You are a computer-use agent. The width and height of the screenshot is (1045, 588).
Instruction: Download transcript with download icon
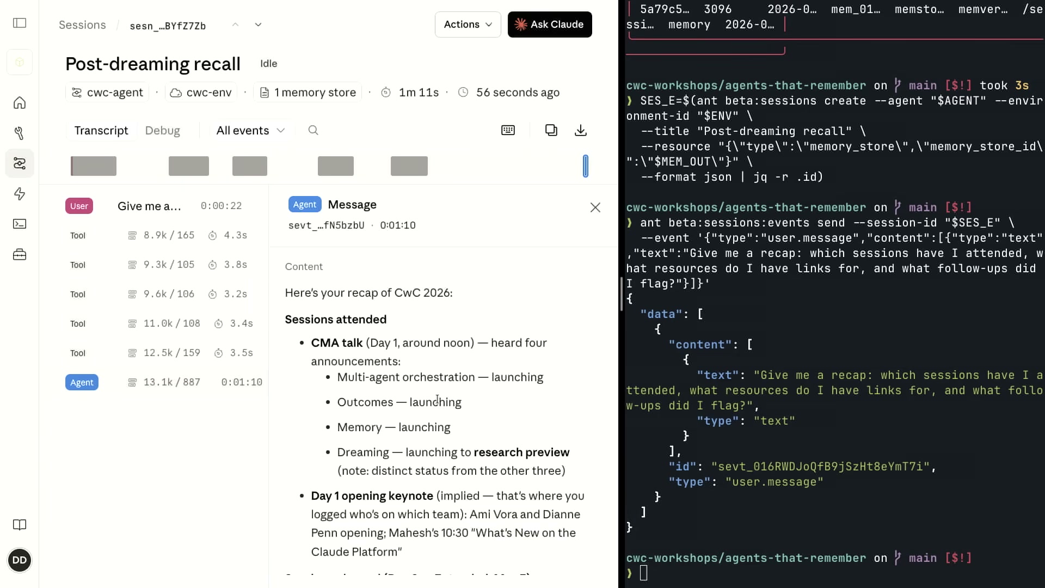pos(581,130)
